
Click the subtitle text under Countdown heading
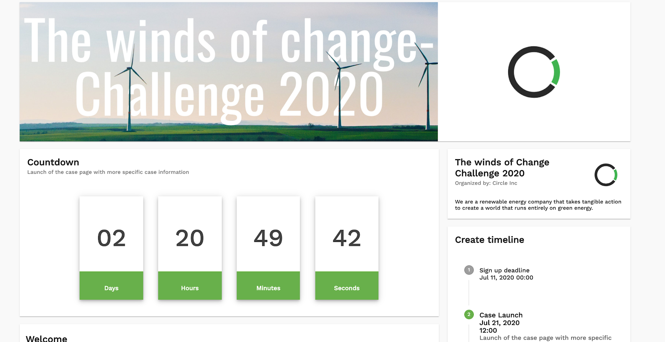pyautogui.click(x=108, y=172)
